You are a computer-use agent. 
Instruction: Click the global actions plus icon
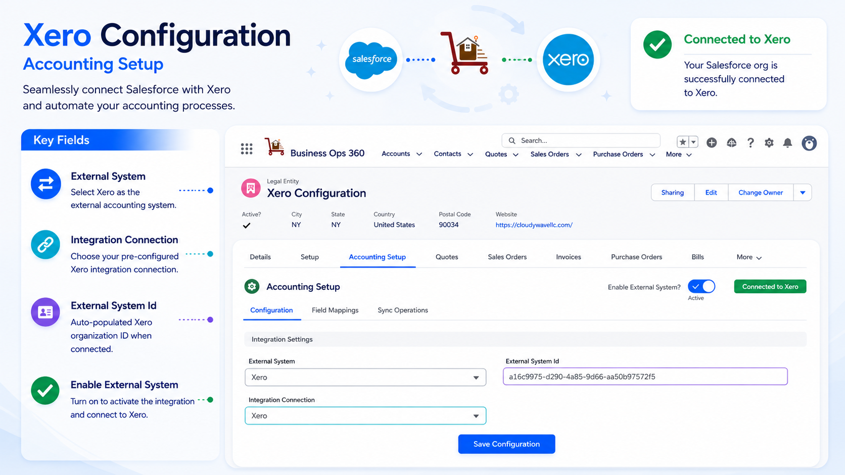coord(712,143)
